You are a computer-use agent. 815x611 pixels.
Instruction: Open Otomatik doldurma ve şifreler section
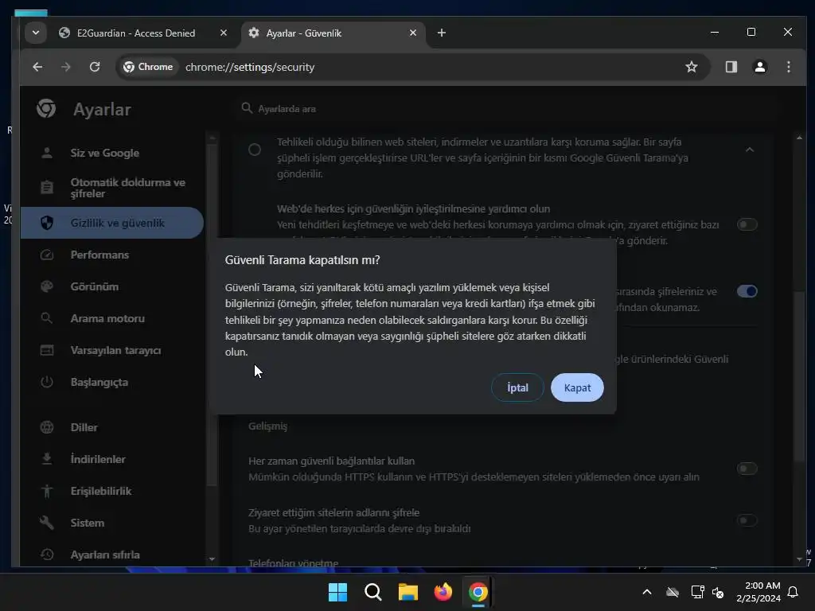pyautogui.click(x=111, y=188)
